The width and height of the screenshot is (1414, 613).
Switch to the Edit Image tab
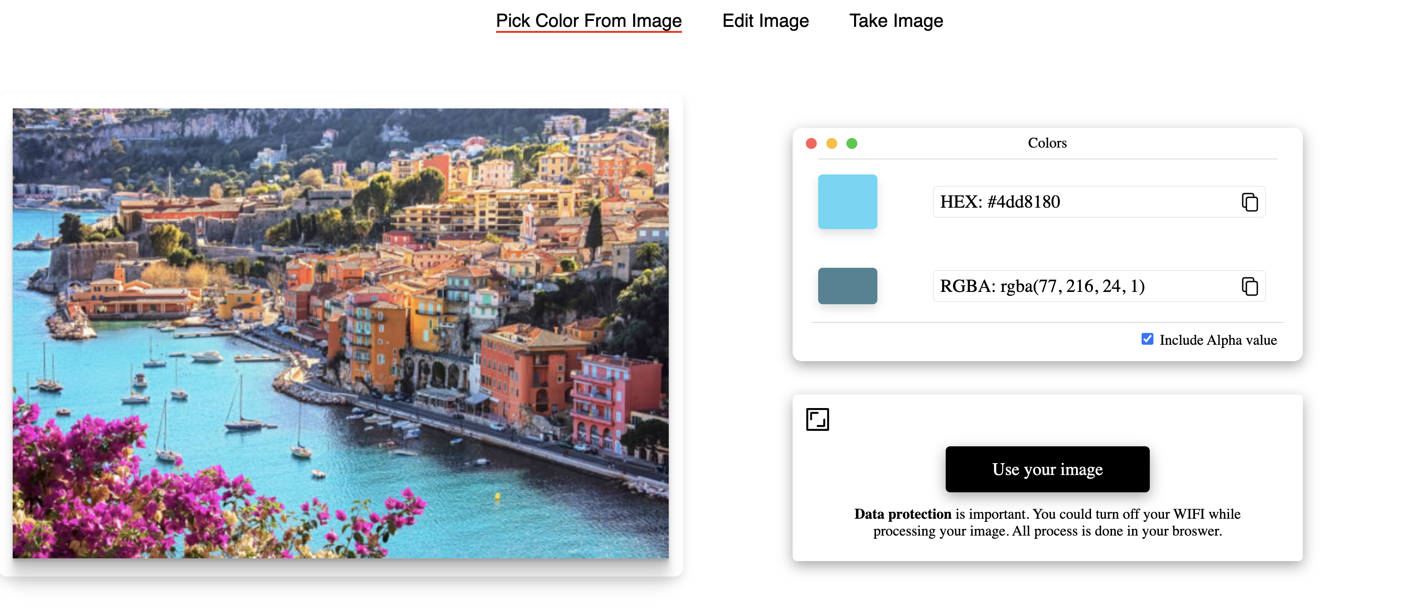pyautogui.click(x=765, y=21)
